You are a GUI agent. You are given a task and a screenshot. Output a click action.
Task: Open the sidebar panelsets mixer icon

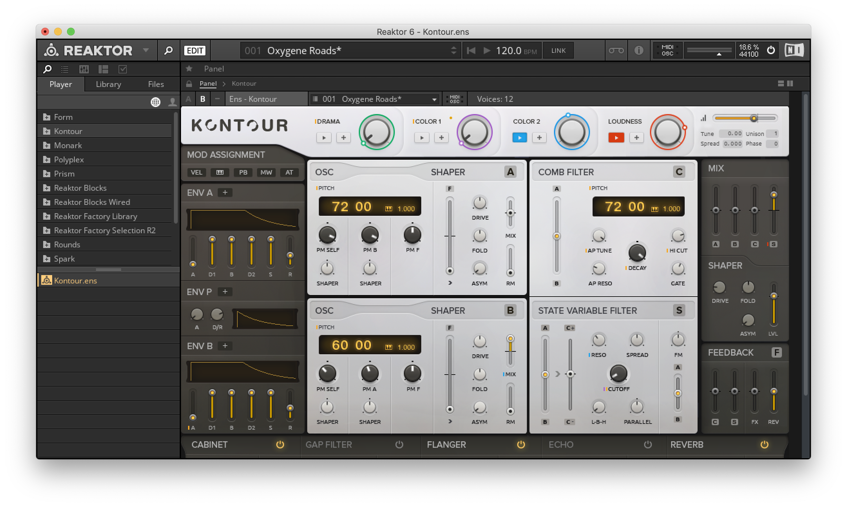(x=84, y=69)
